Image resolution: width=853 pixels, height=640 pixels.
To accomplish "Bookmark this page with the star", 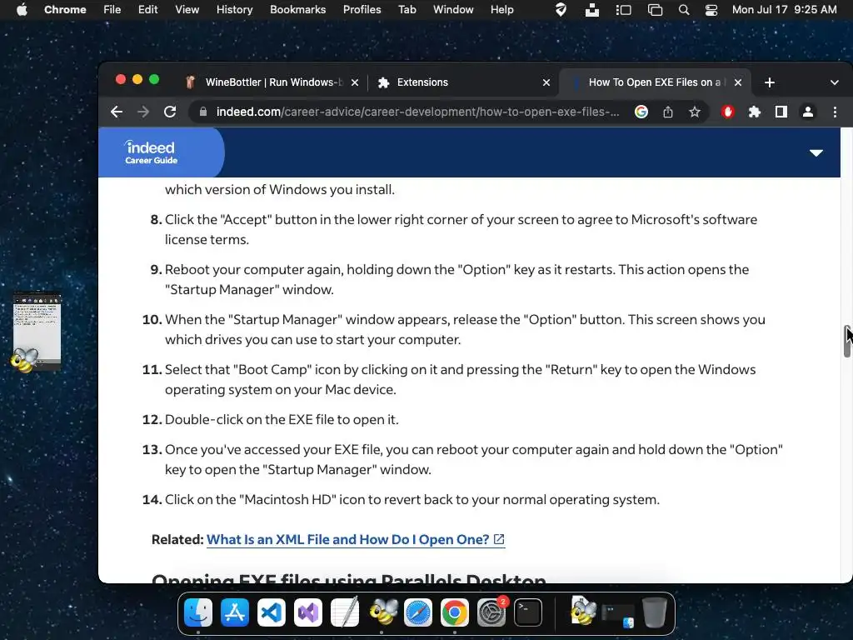I will [695, 112].
